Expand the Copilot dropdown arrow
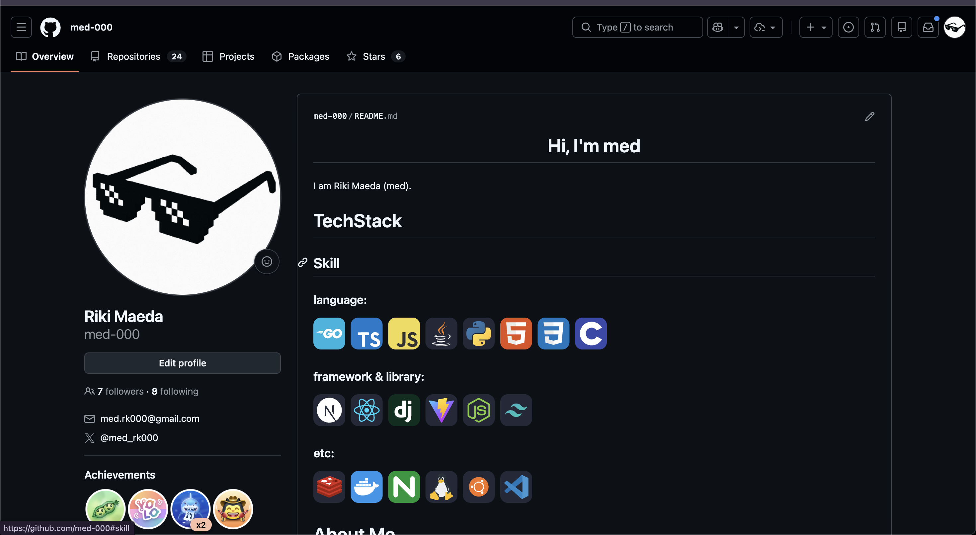Image resolution: width=976 pixels, height=535 pixels. [x=736, y=27]
